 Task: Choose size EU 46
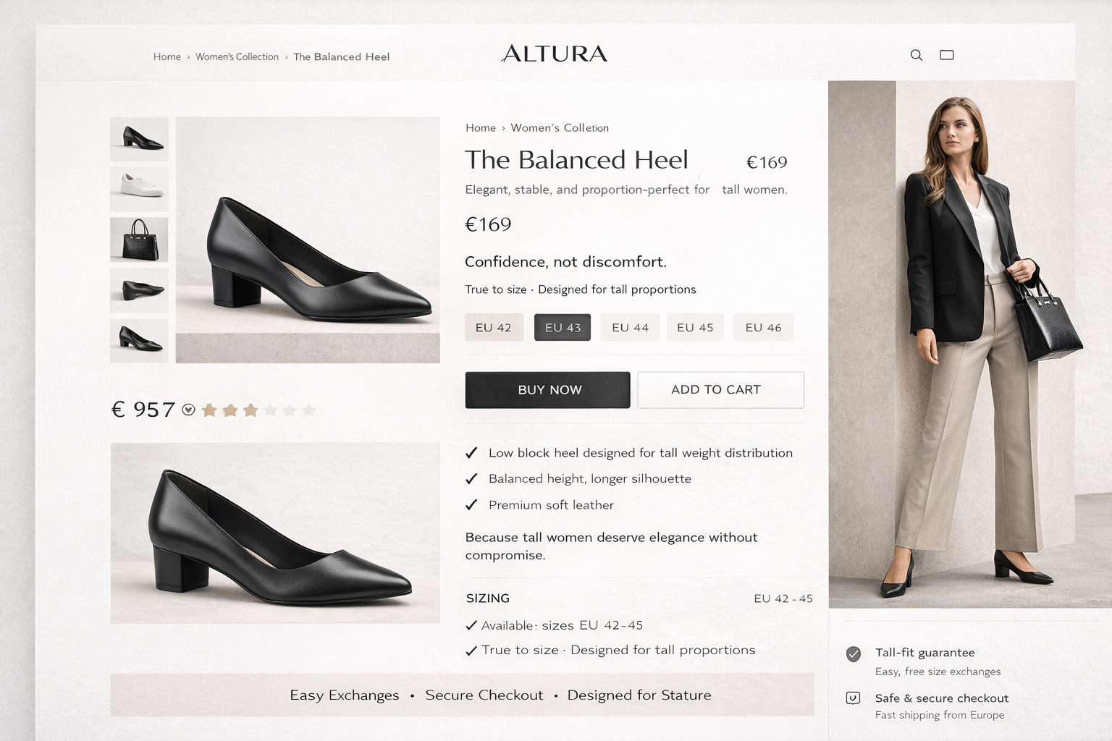pos(763,328)
